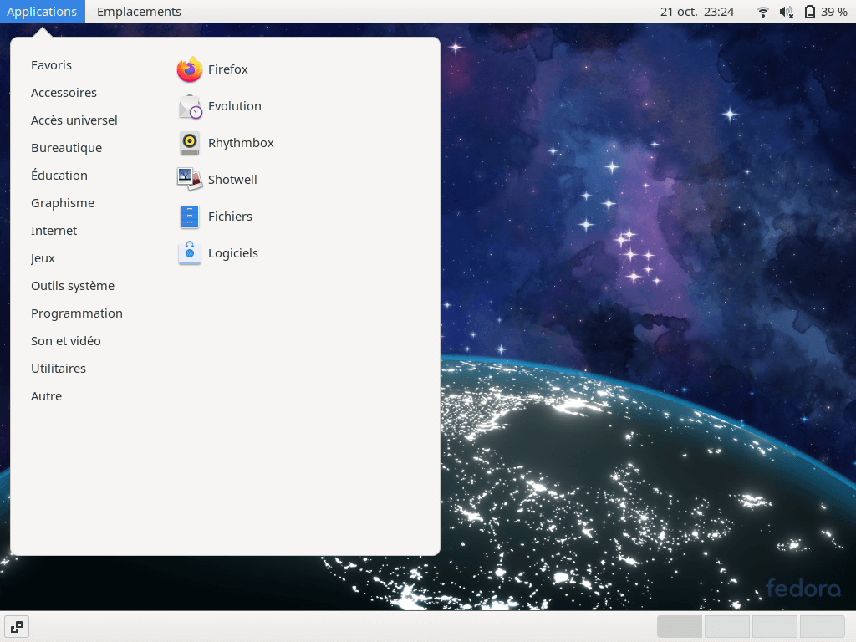The height and width of the screenshot is (642, 856).
Task: Click the Evolution text label
Action: 235,106
